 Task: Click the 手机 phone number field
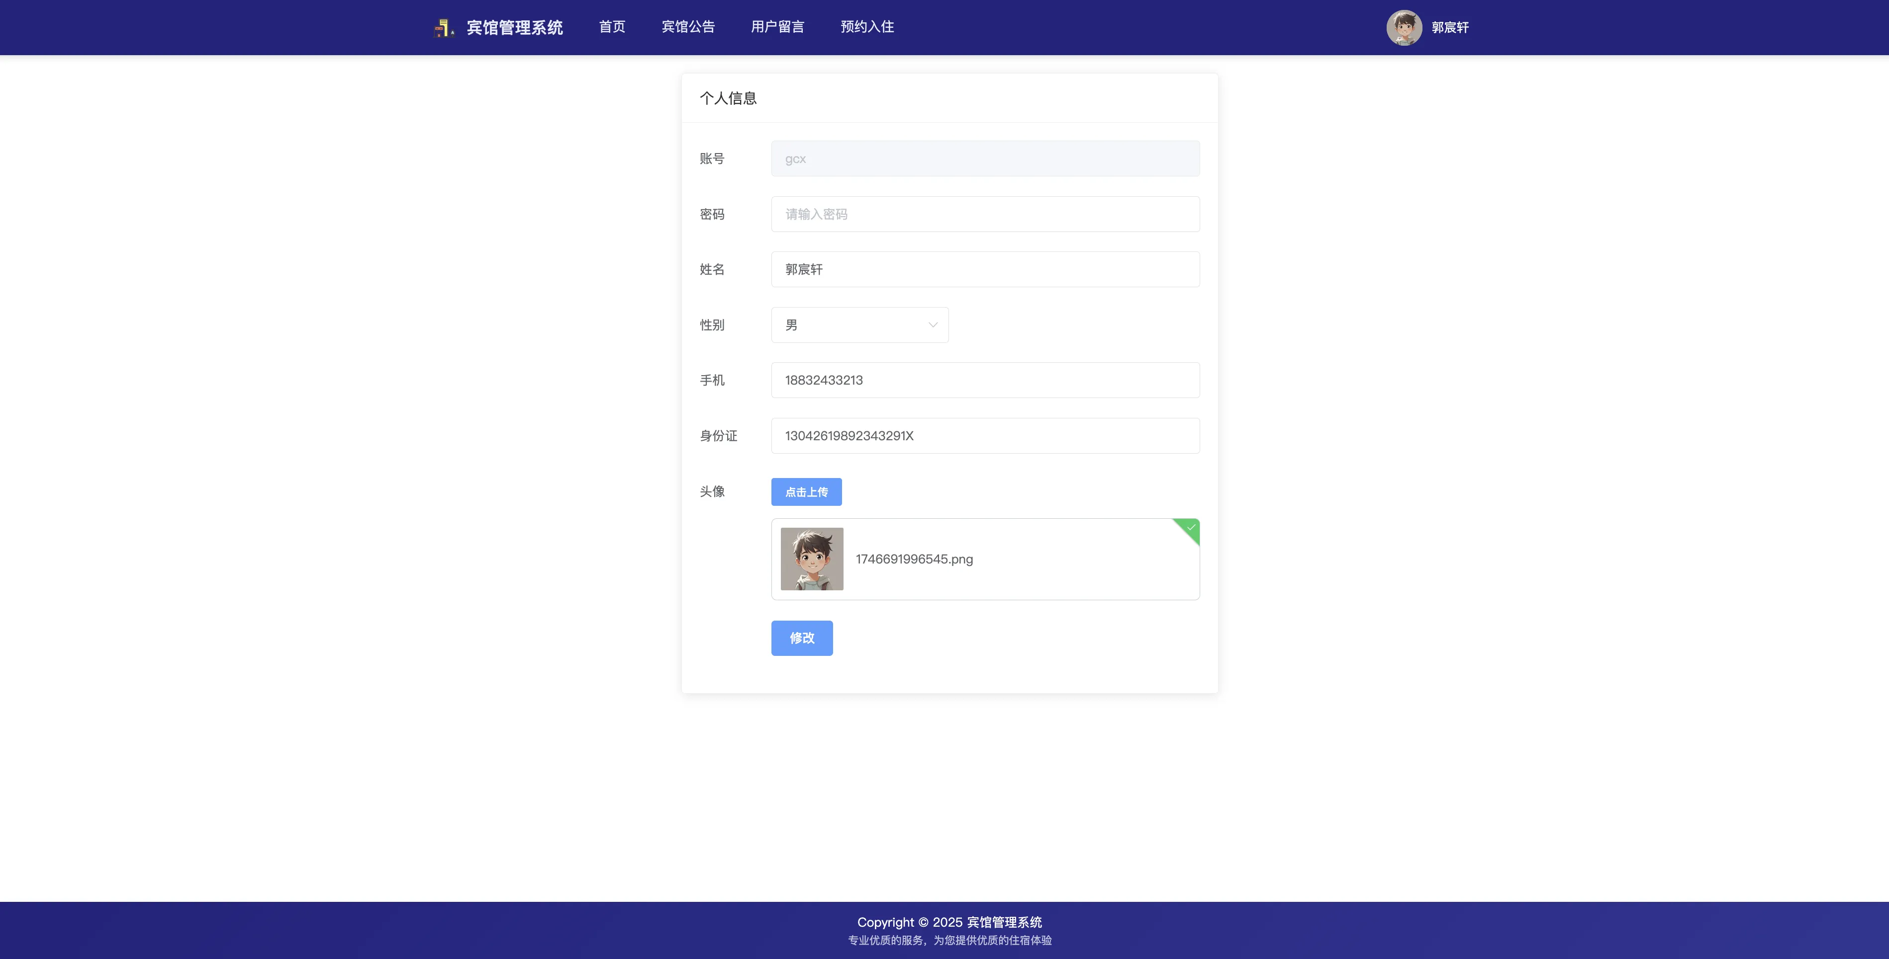point(985,380)
